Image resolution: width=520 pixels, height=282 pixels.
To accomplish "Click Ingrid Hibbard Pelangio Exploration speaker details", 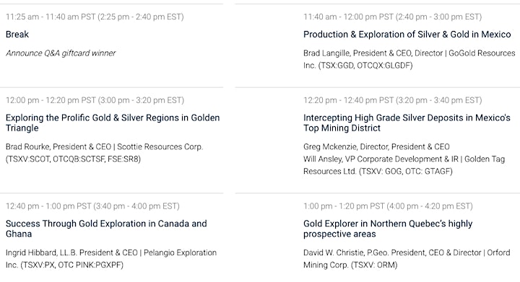I will coord(111,259).
